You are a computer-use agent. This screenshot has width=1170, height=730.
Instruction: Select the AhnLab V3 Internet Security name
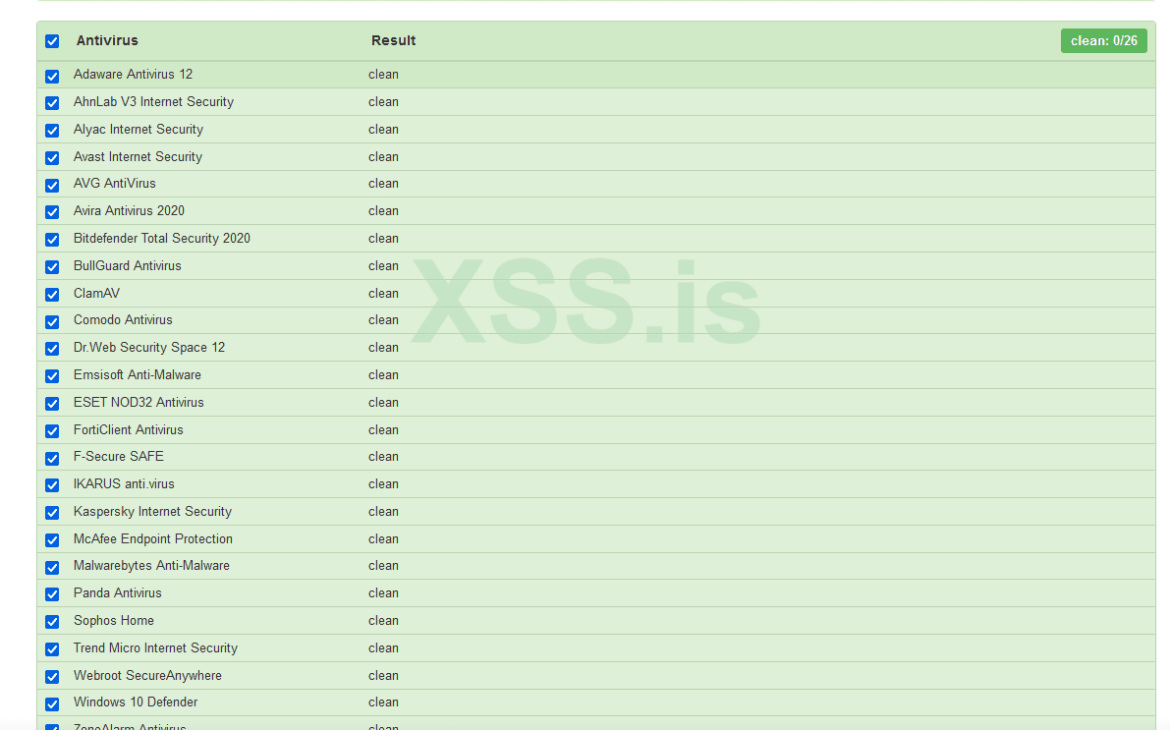pos(153,101)
